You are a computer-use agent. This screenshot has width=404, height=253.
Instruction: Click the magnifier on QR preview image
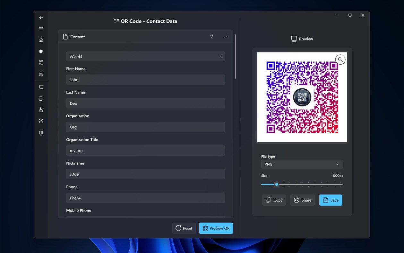tap(340, 59)
